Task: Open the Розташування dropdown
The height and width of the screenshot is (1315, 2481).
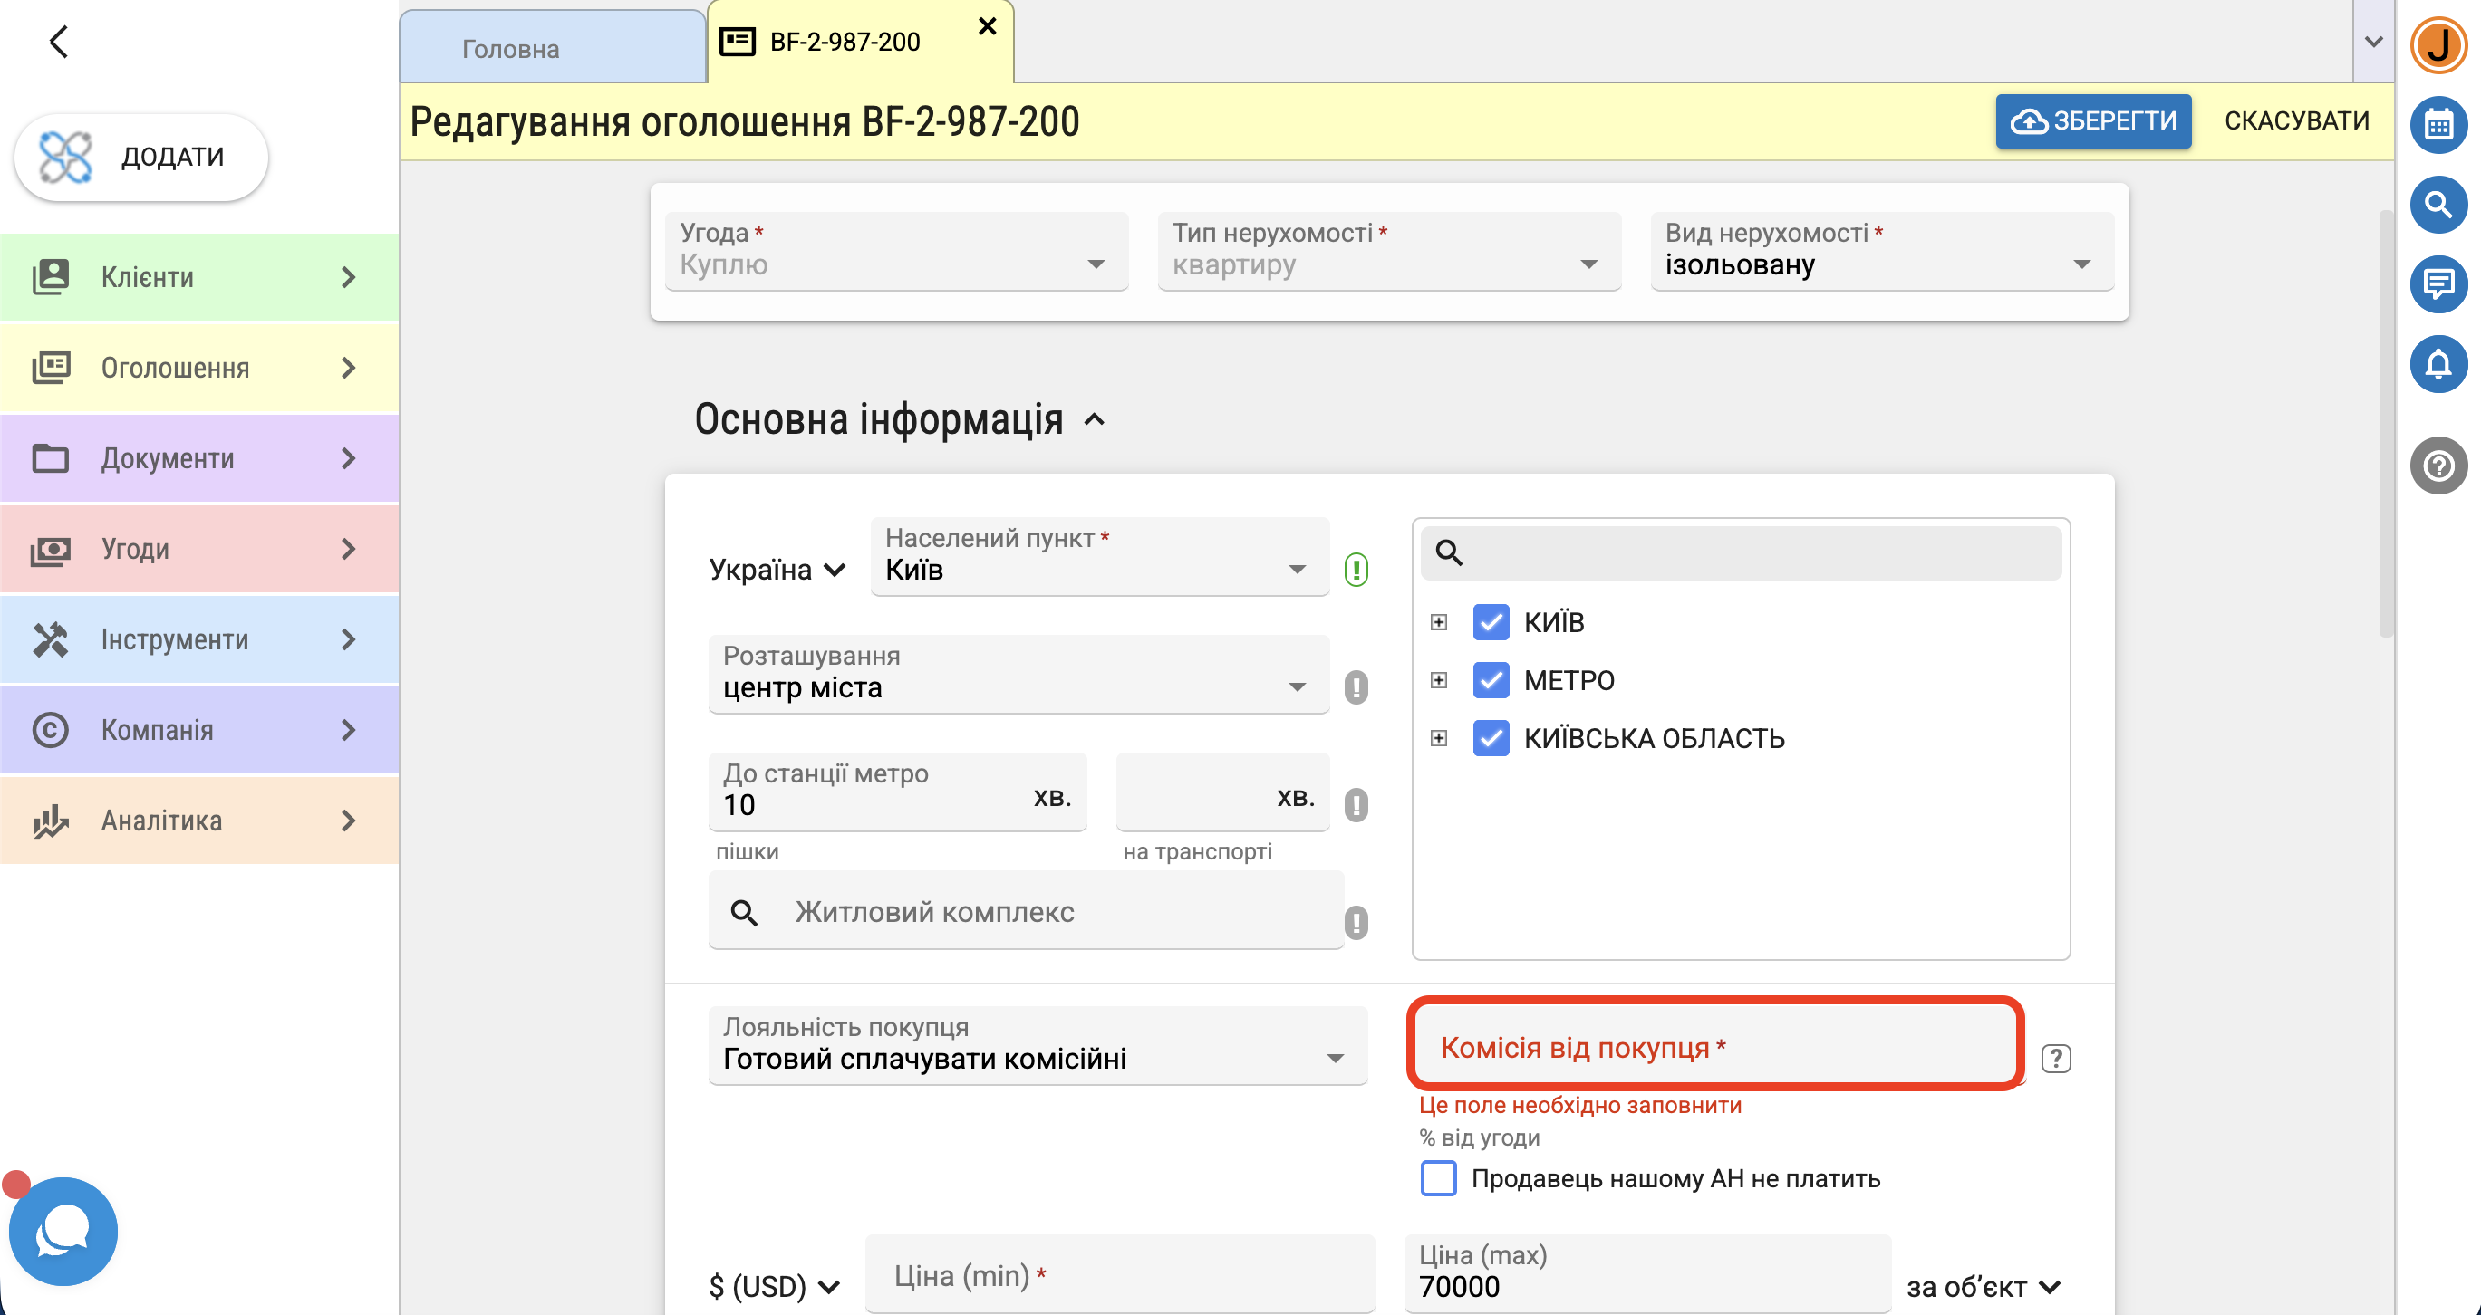Action: pyautogui.click(x=1018, y=674)
